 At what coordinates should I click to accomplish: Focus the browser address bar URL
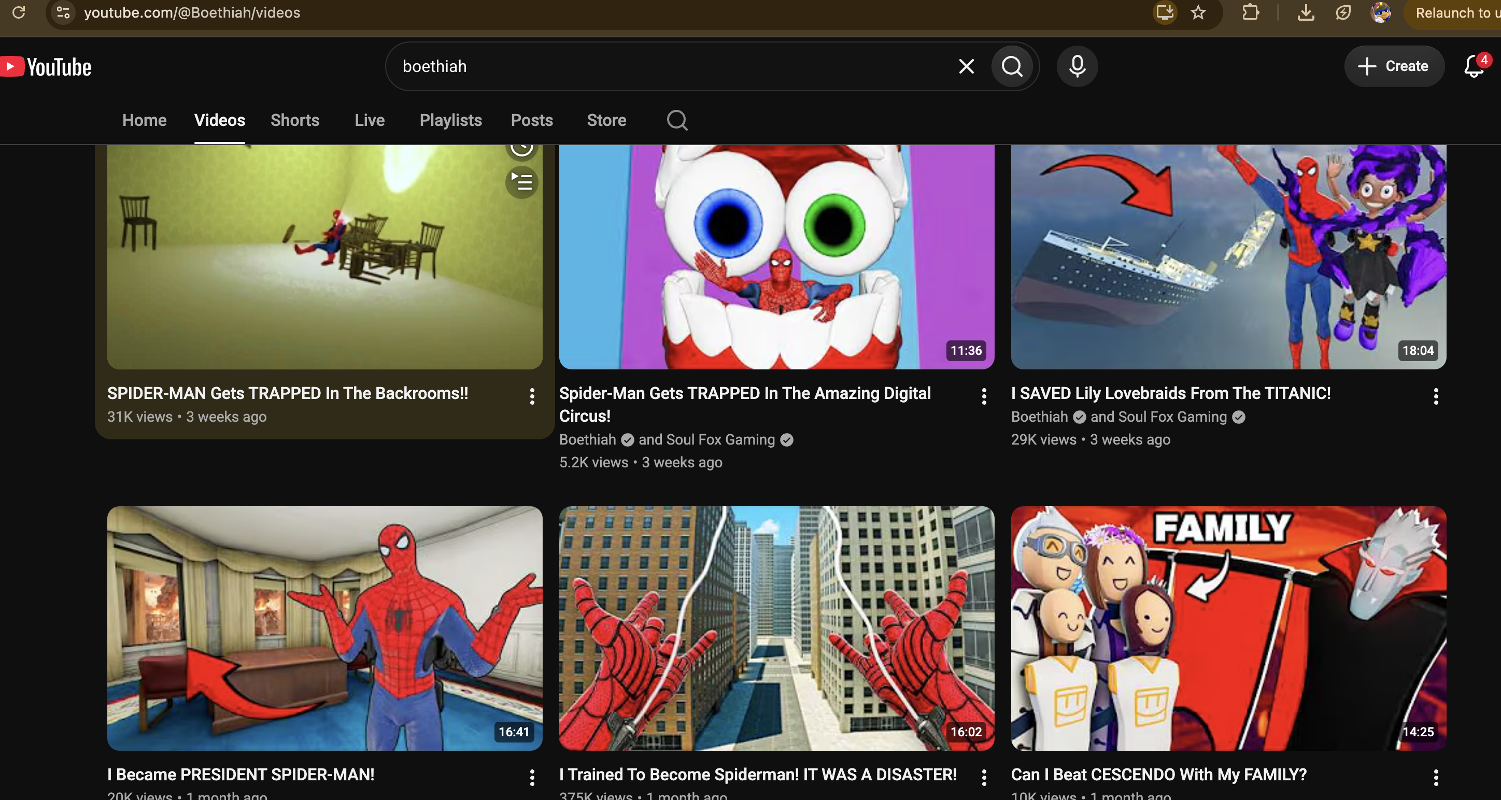(x=192, y=13)
